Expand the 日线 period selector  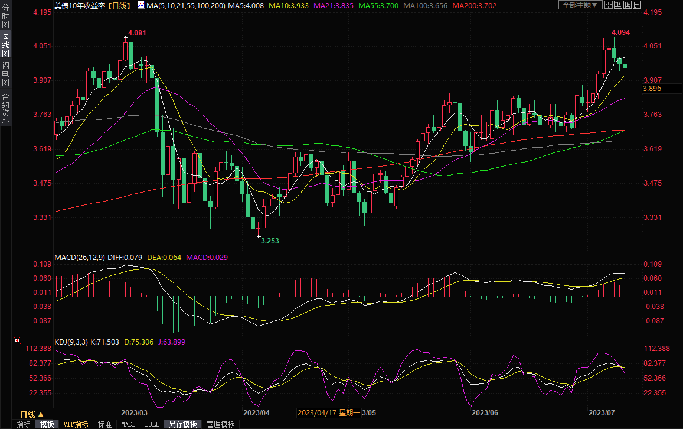31,414
